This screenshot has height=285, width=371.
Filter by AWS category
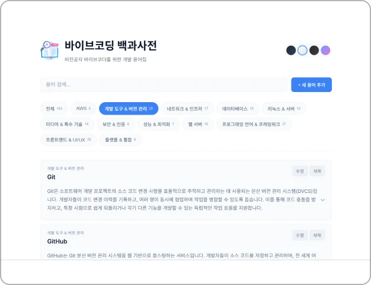[x=84, y=109]
